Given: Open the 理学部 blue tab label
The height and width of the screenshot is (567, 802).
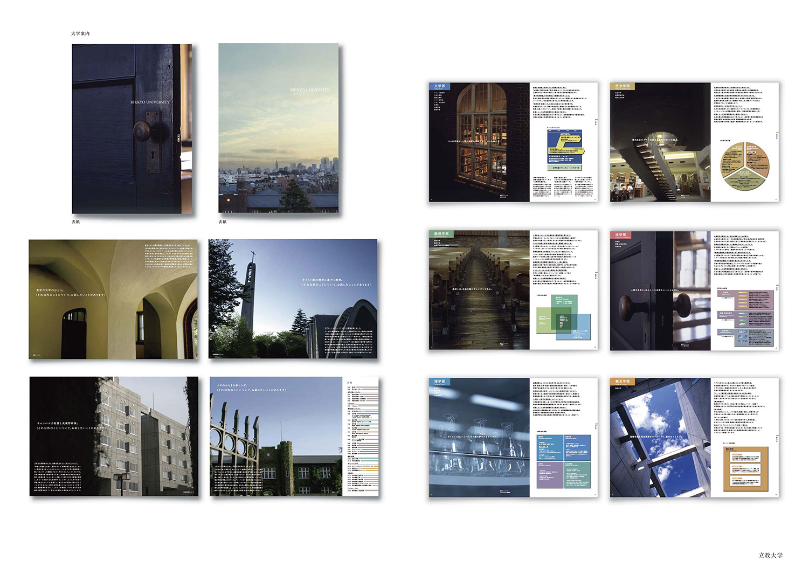Looking at the screenshot, I should 440,382.
